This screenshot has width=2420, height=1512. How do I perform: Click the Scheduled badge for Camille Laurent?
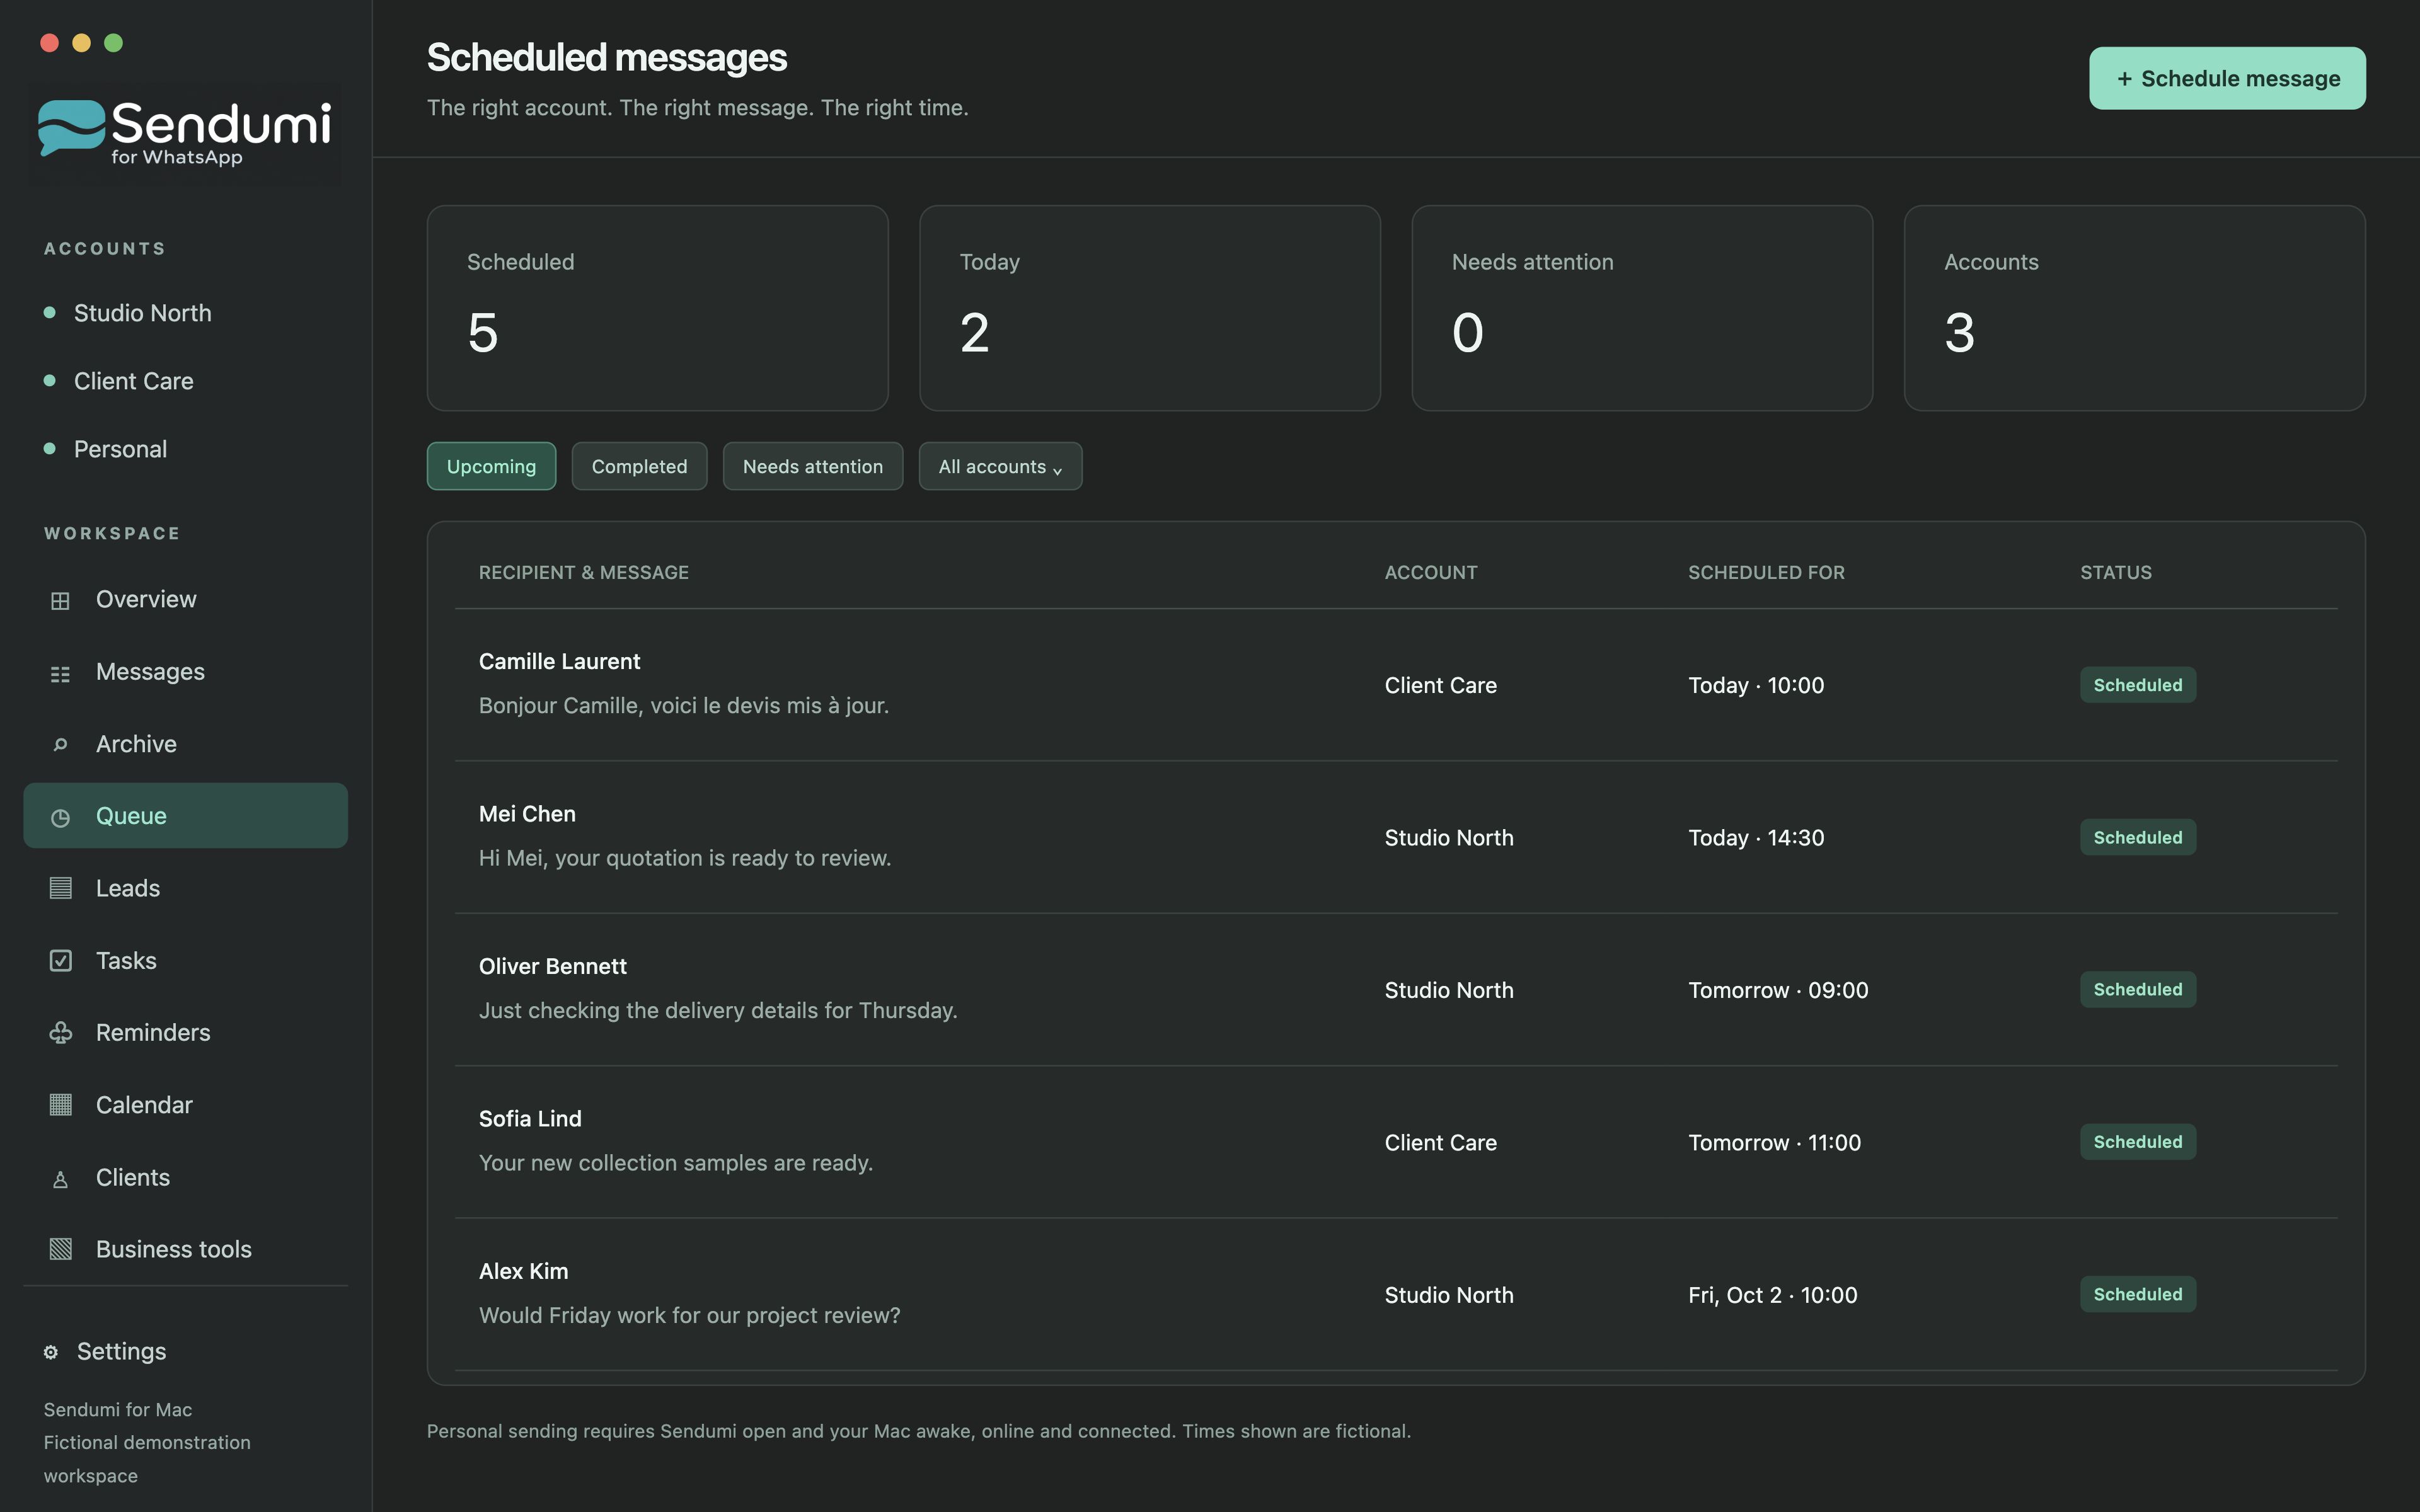point(2138,685)
